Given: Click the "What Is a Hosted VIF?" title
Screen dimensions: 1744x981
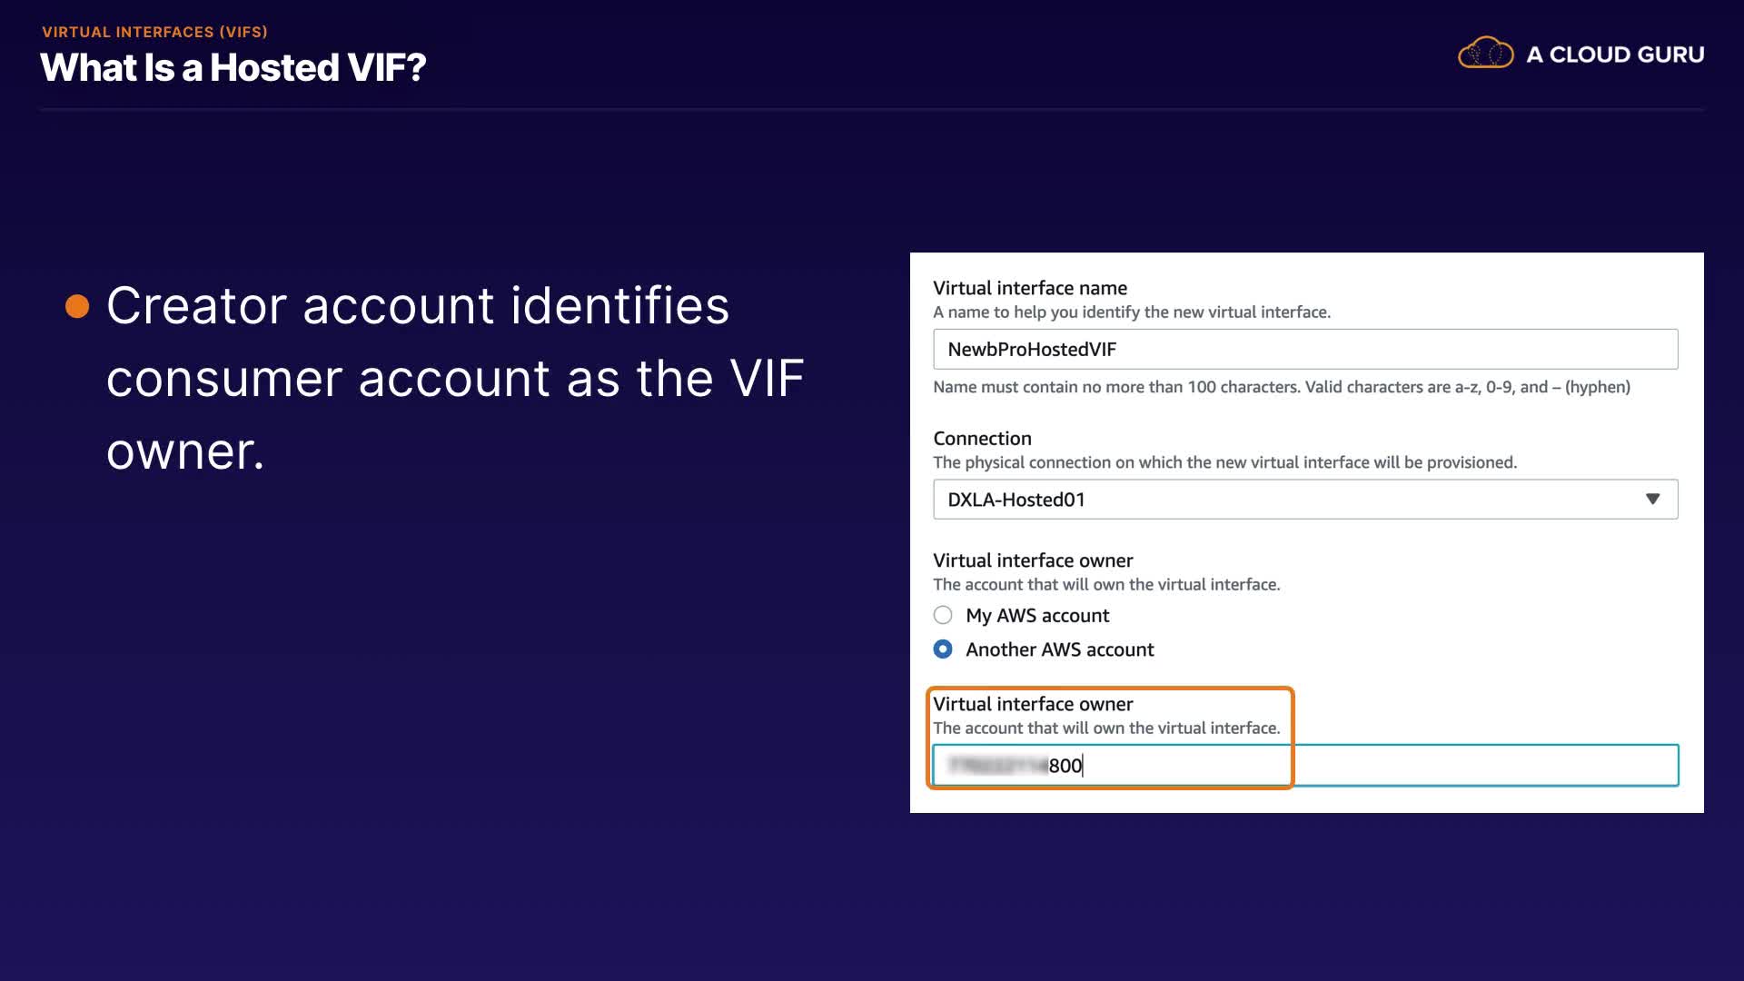Looking at the screenshot, I should 233,68.
